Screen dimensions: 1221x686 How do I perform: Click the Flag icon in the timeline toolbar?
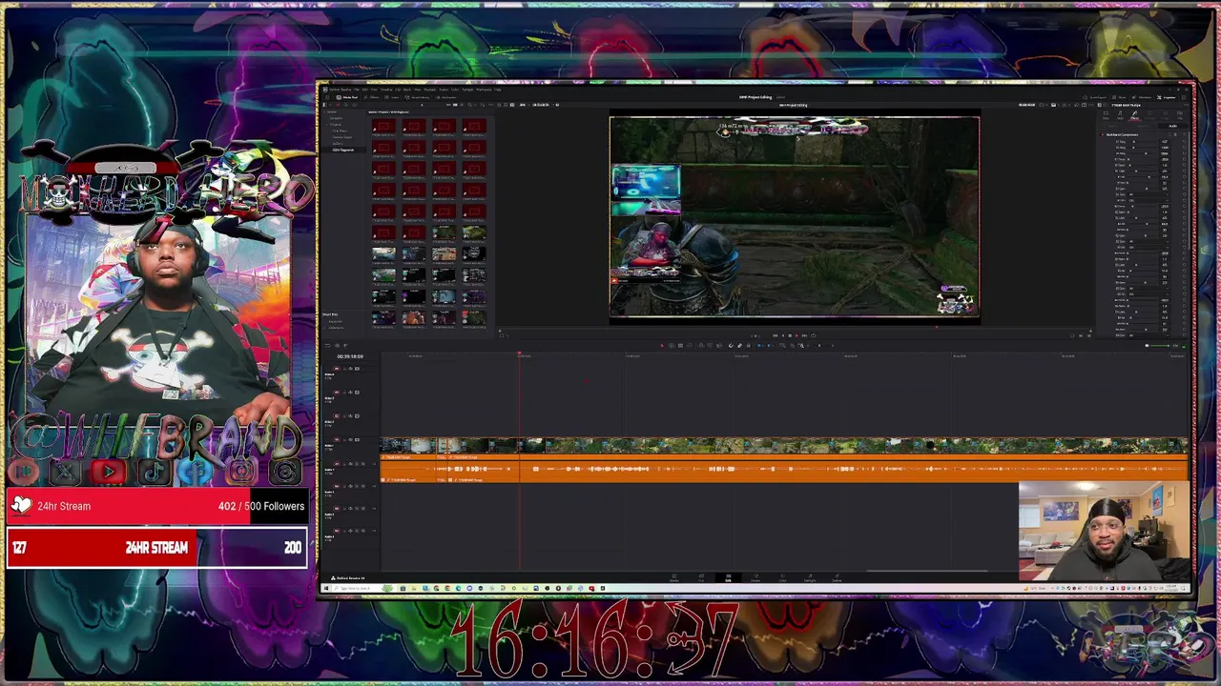coord(759,345)
